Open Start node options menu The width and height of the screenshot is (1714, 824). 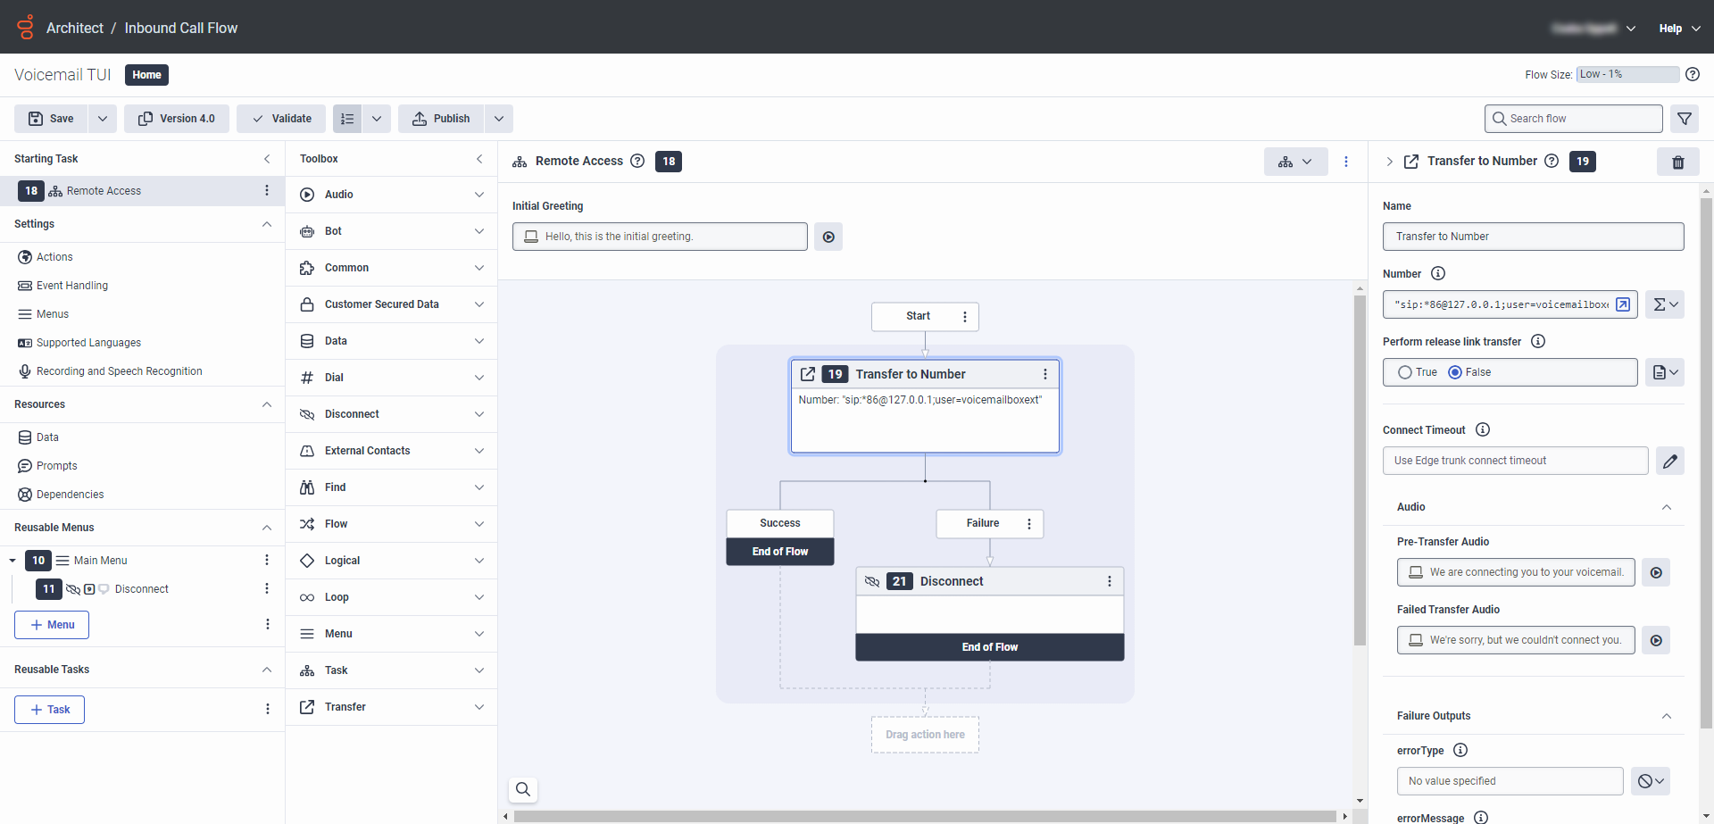click(965, 316)
